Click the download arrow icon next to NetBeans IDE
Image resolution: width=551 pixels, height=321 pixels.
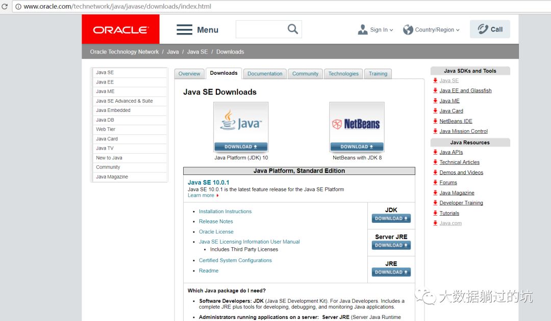click(435, 121)
